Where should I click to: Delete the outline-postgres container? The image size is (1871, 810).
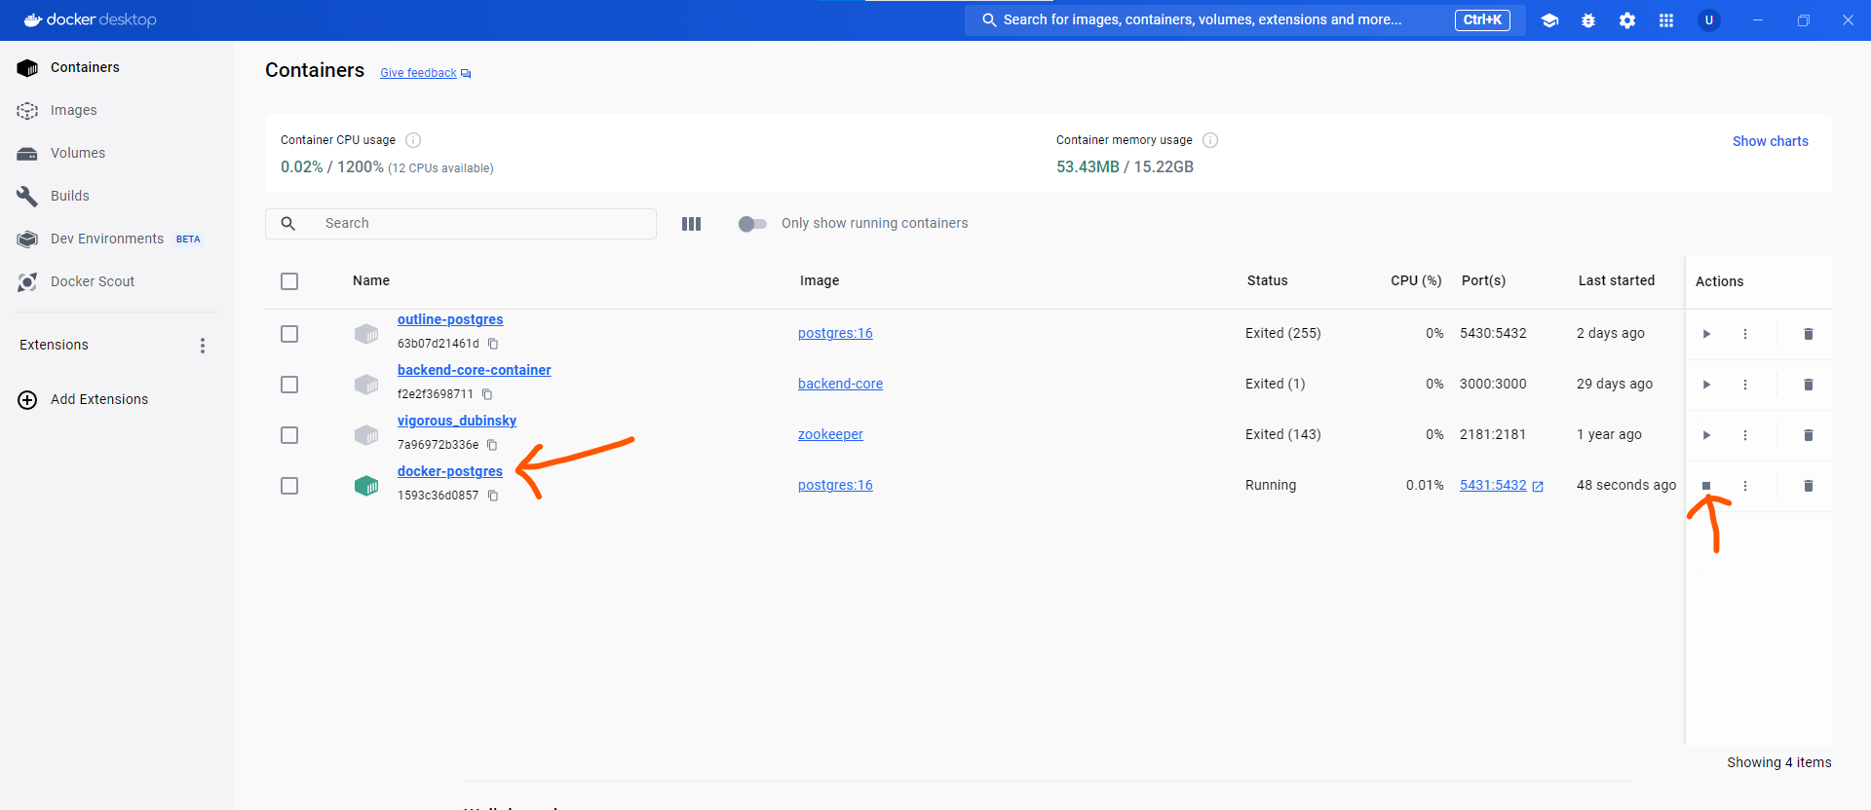coord(1809,334)
